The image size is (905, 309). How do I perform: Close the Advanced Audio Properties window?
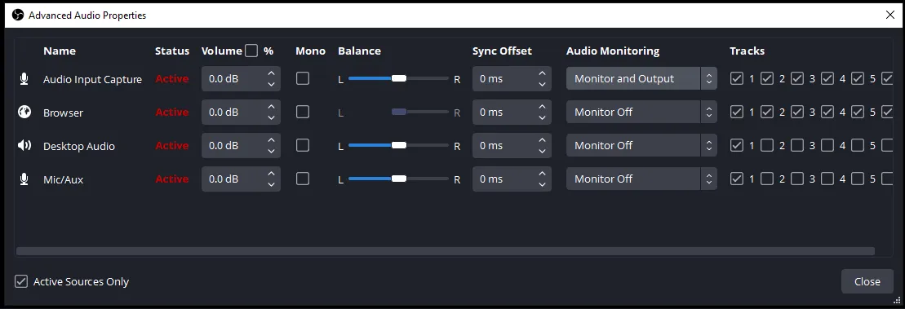click(x=890, y=15)
